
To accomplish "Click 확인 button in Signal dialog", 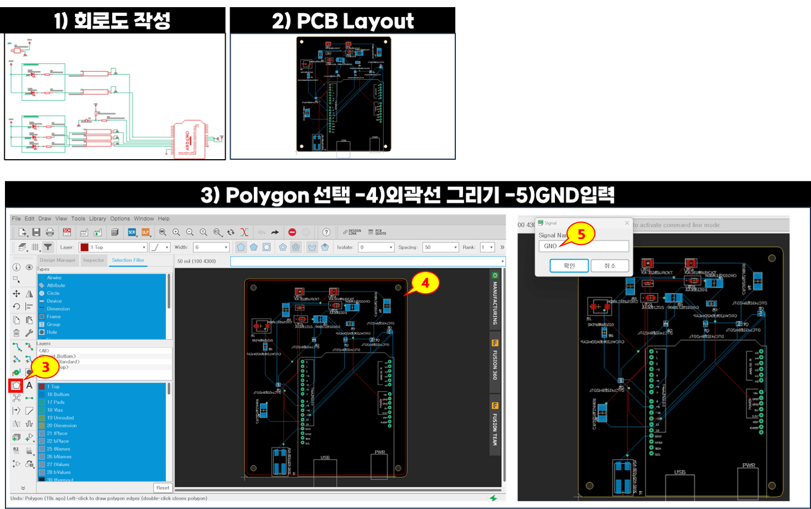I will pos(569,266).
